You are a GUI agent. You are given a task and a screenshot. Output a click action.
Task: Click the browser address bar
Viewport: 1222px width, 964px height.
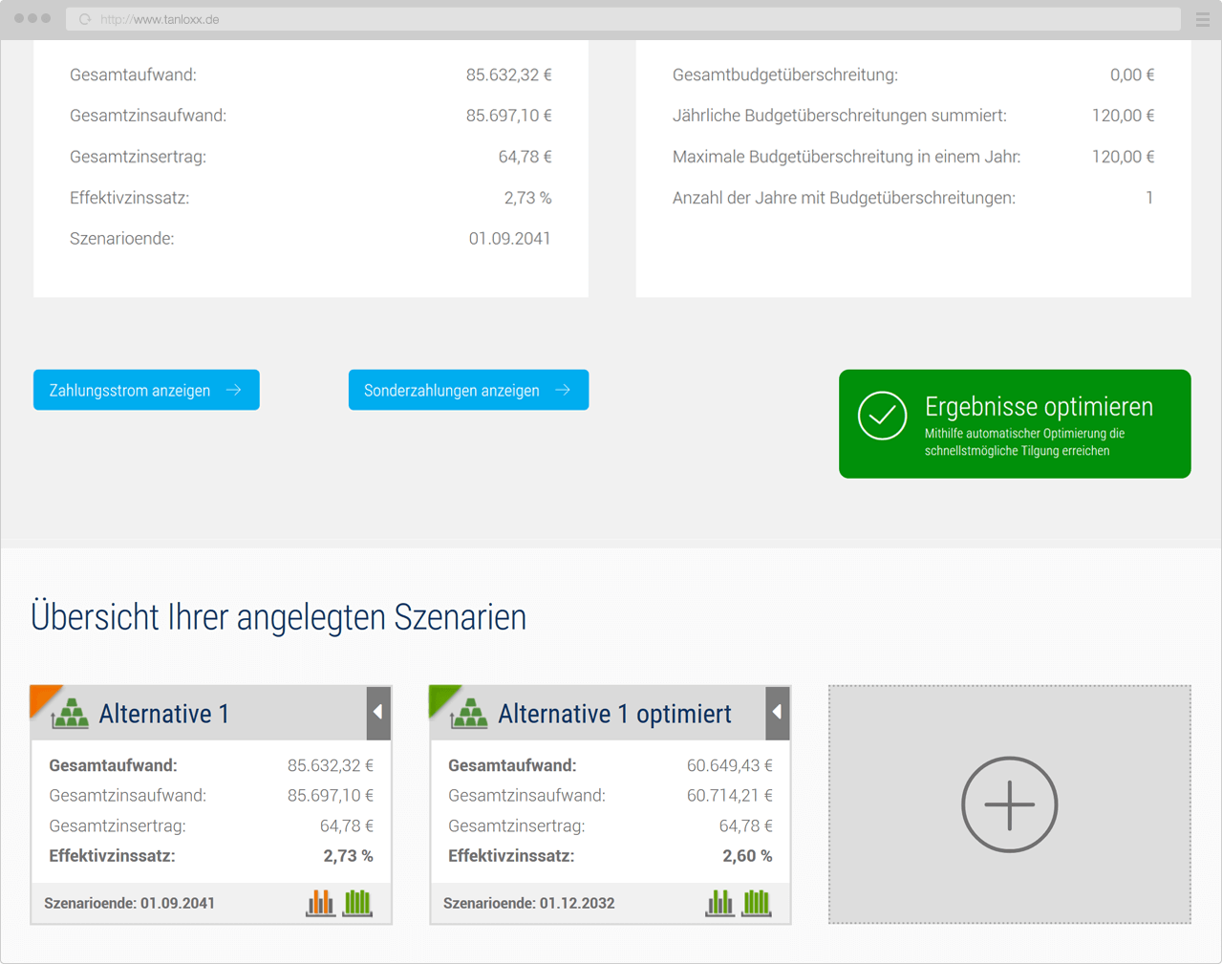[x=621, y=19]
